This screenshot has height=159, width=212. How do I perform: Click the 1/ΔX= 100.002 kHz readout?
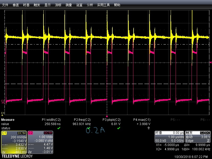[x=196, y=149]
